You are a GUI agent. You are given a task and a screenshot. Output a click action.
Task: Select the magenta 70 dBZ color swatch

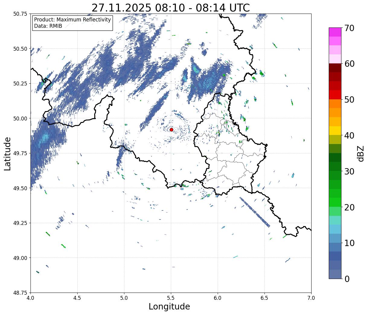335,32
